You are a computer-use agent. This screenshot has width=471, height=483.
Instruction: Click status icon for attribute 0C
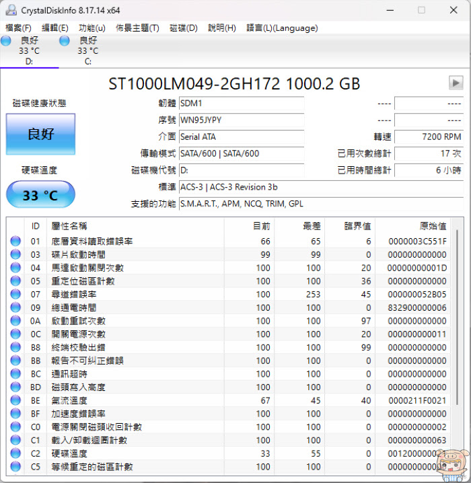pyautogui.click(x=15, y=334)
